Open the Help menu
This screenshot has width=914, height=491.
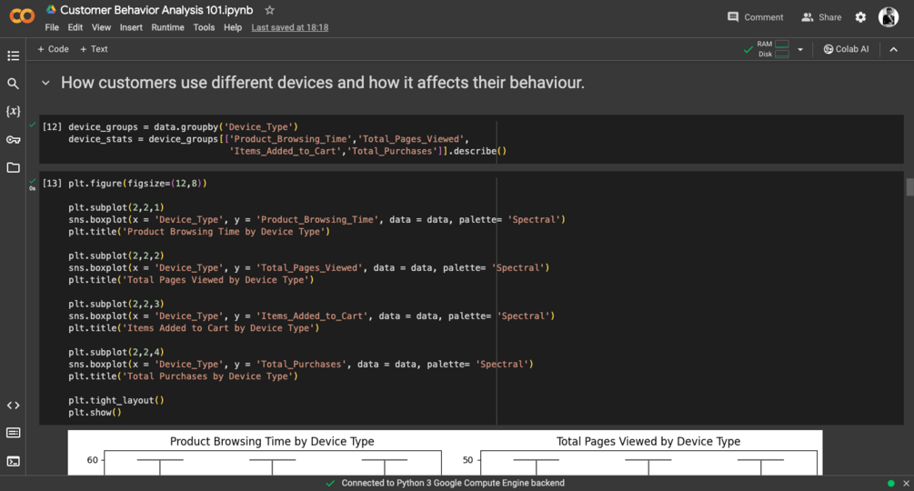coord(233,27)
